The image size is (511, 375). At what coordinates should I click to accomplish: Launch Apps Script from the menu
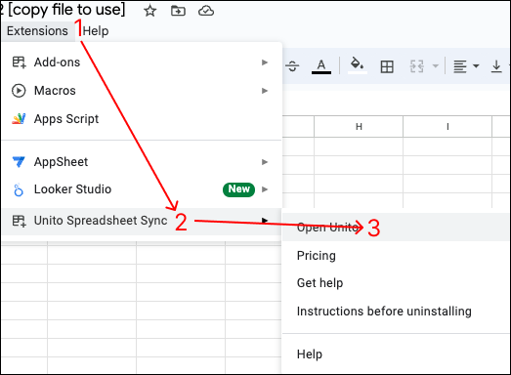pyautogui.click(x=142, y=118)
